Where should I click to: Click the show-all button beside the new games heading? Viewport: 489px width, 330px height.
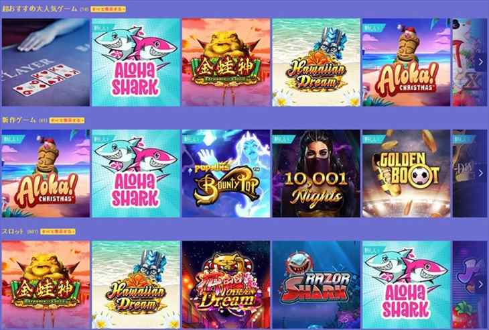coord(67,120)
